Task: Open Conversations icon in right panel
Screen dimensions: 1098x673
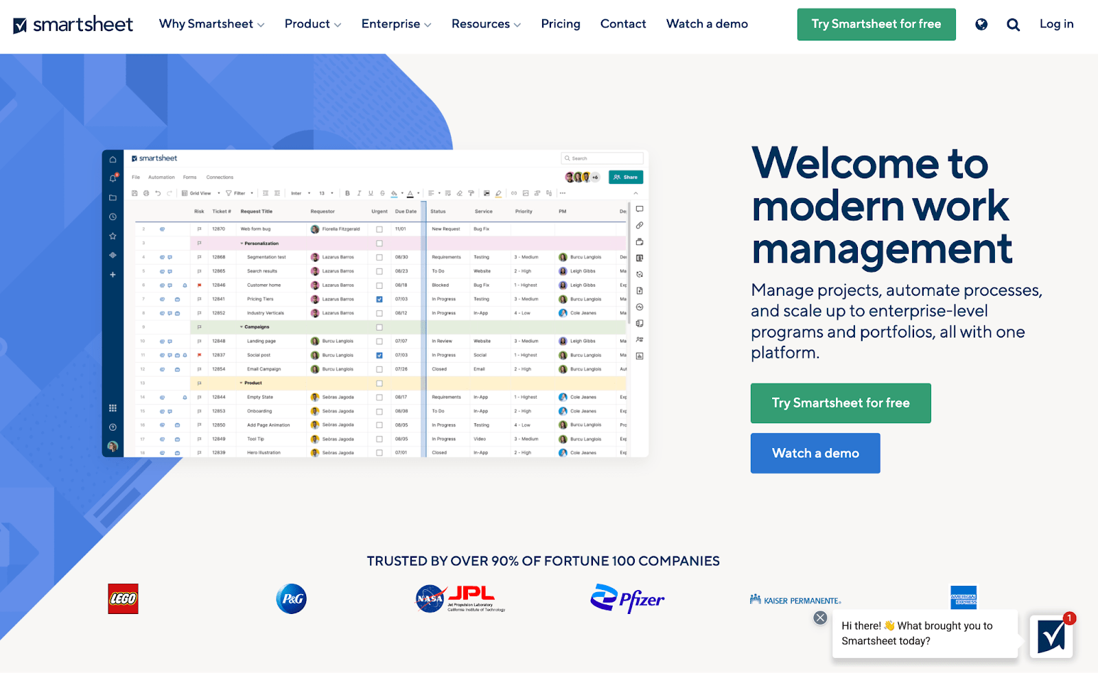Action: (640, 209)
